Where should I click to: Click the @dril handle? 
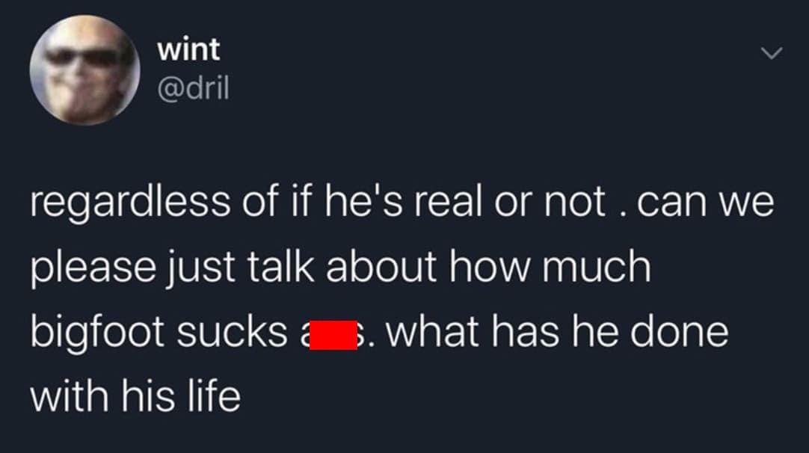point(194,89)
